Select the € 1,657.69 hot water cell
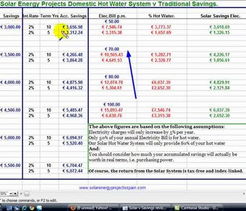Screen dimensions: 246x211 [161, 32]
